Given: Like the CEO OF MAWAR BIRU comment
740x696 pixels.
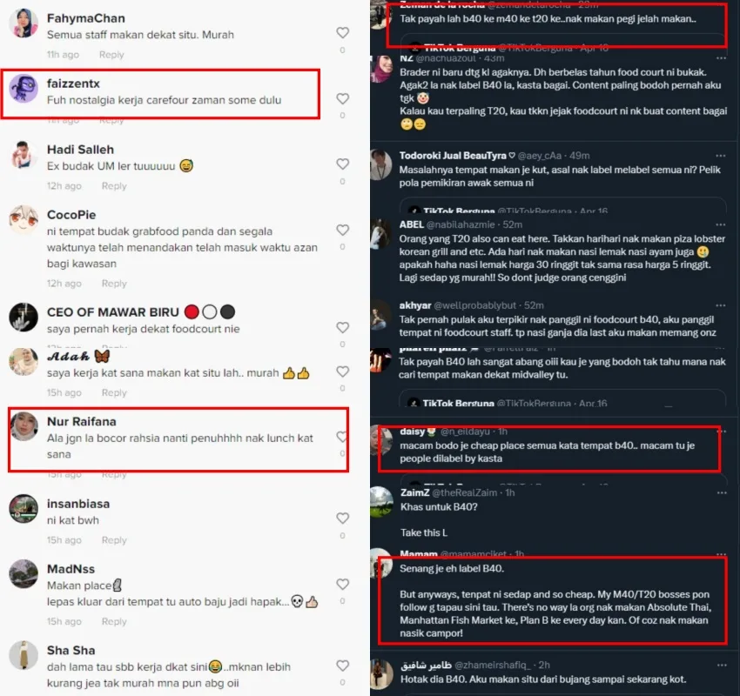Looking at the screenshot, I should [343, 327].
